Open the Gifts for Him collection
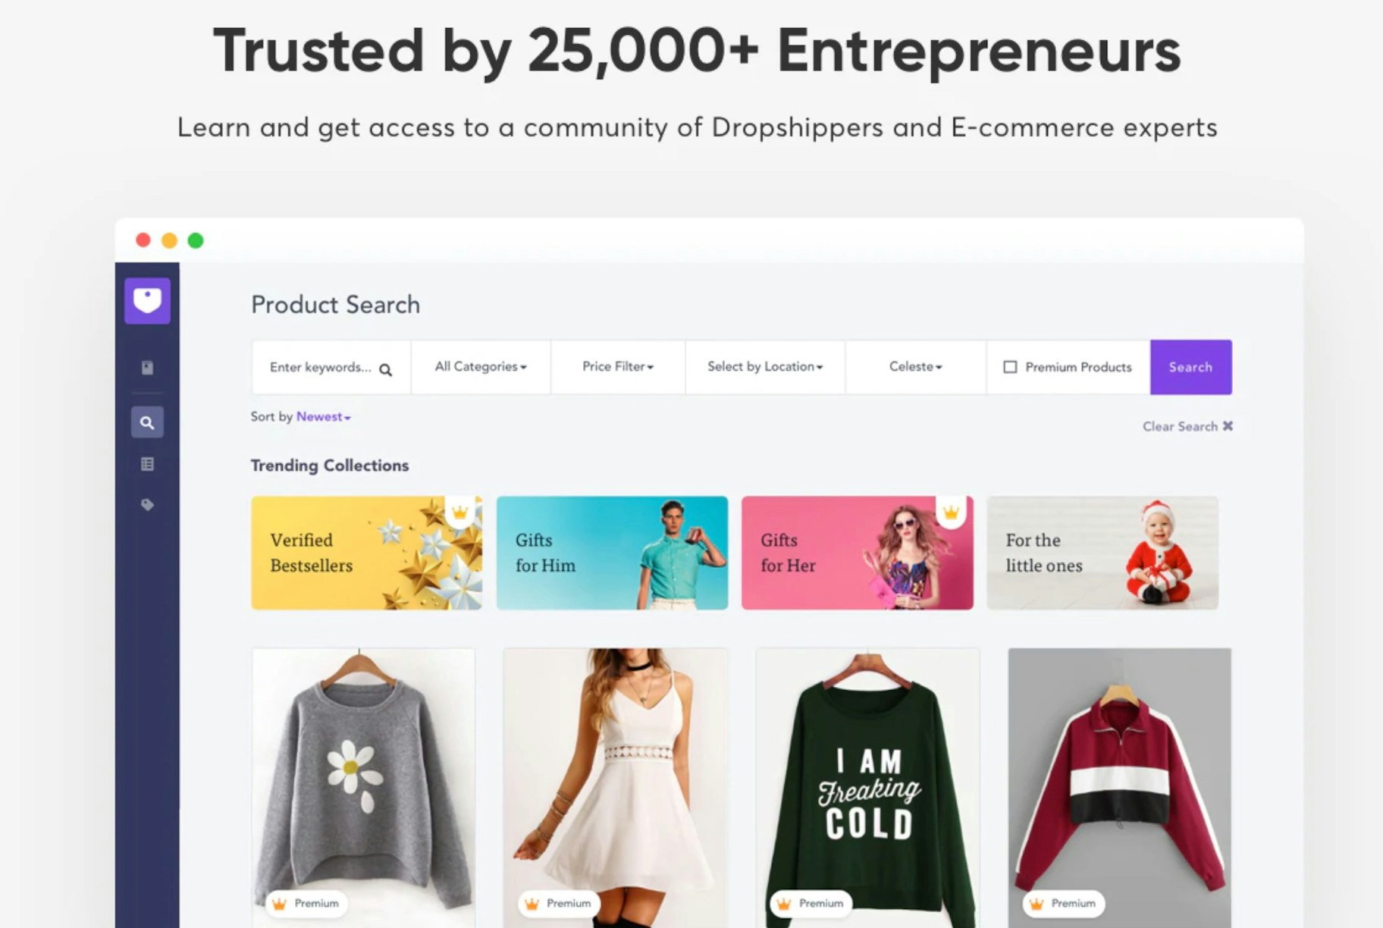Screen dimensions: 1383x928 point(612,553)
